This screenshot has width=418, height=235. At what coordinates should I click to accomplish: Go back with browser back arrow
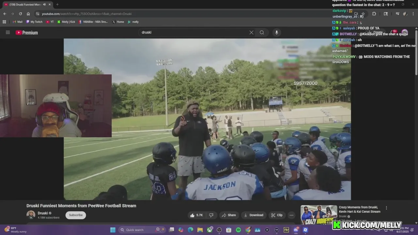pos(5,14)
